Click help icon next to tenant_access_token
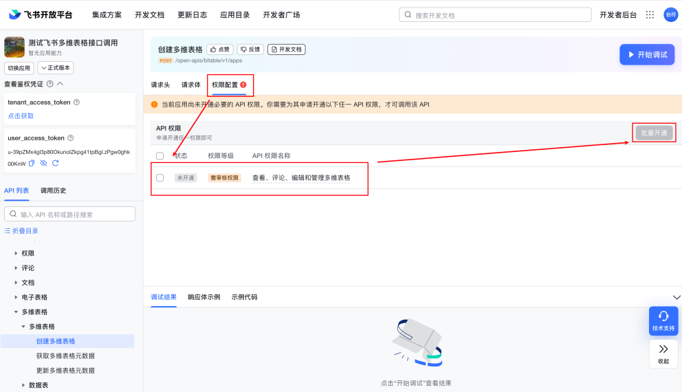Screen dimensions: 682x392 click(76, 102)
